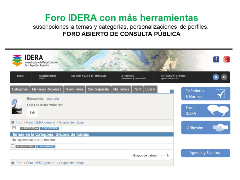Screen dimensions: 240x180
Task: Click Foro in the top breadcrumb
Action: (x=19, y=122)
